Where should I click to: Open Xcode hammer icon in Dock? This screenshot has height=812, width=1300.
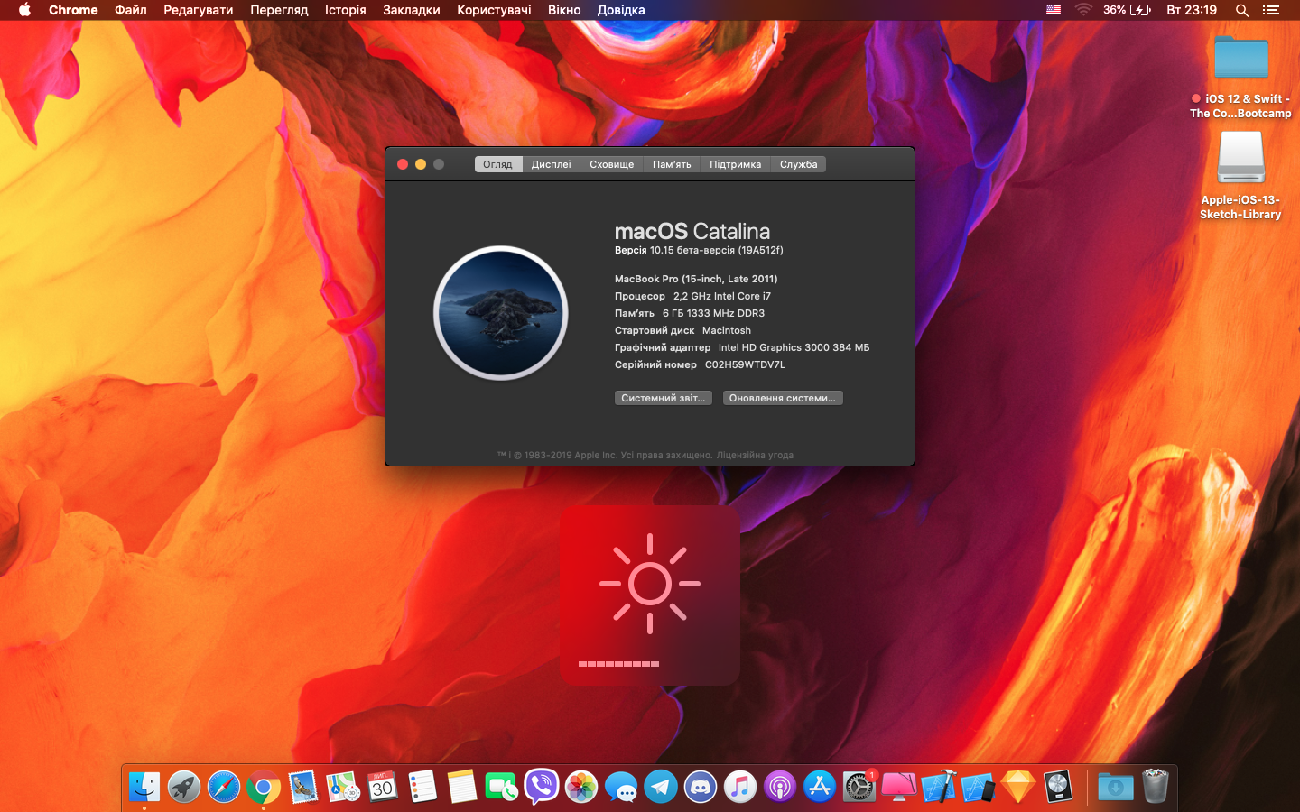click(939, 787)
